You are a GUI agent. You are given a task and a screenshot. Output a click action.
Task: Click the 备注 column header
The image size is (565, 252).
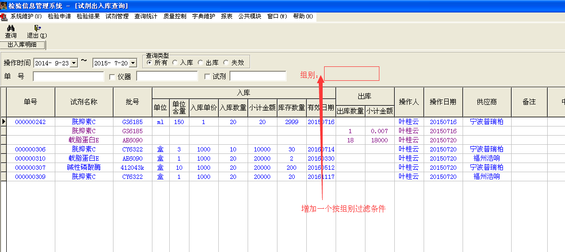pos(529,102)
